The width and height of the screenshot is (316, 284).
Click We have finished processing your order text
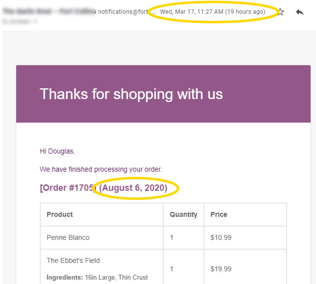(101, 169)
